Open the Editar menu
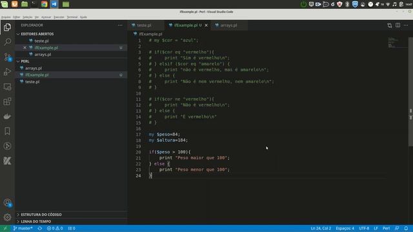The width and height of the screenshot is (413, 232). tap(16, 17)
